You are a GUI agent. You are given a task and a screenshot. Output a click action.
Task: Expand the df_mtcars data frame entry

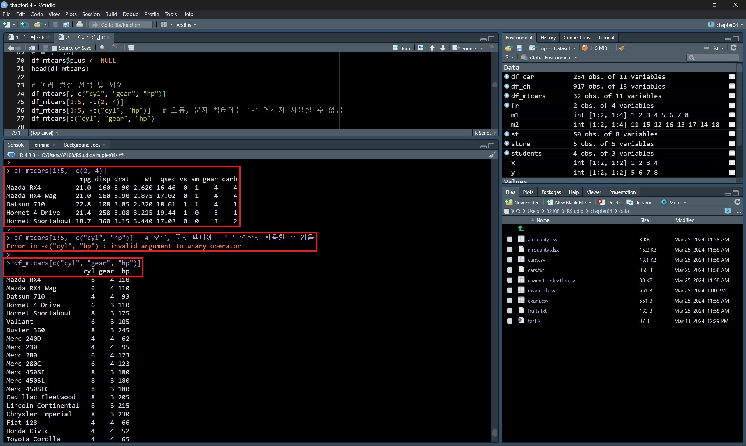pyautogui.click(x=507, y=96)
